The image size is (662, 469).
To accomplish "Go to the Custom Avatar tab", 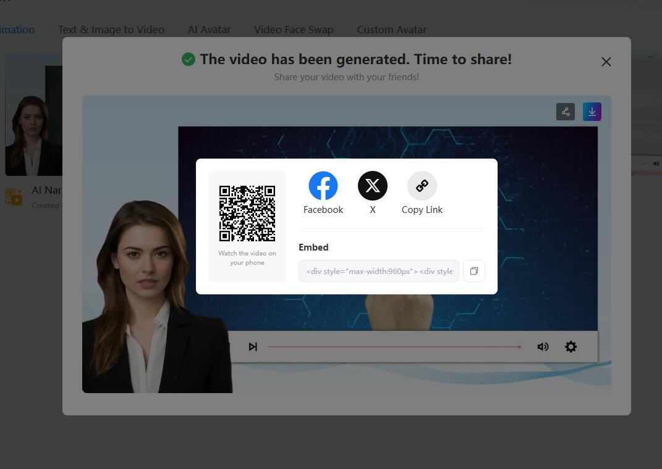I will pyautogui.click(x=391, y=30).
